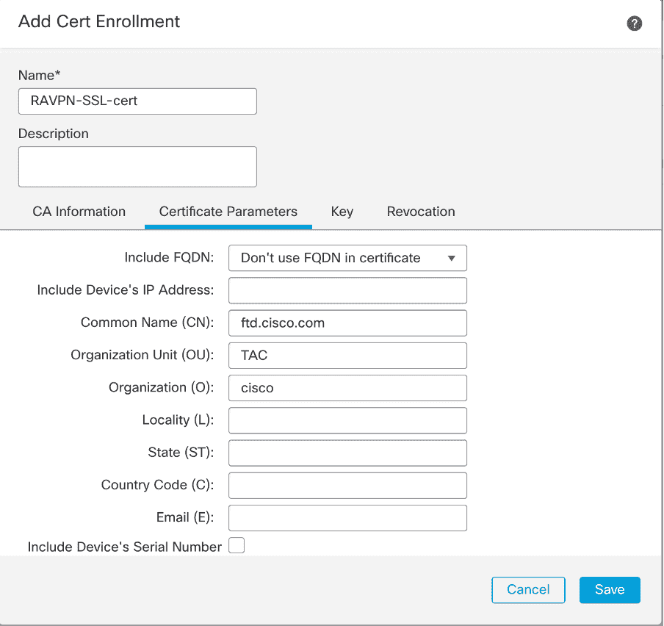This screenshot has width=664, height=626.
Task: Click the Include FQDN label
Action: pyautogui.click(x=169, y=257)
